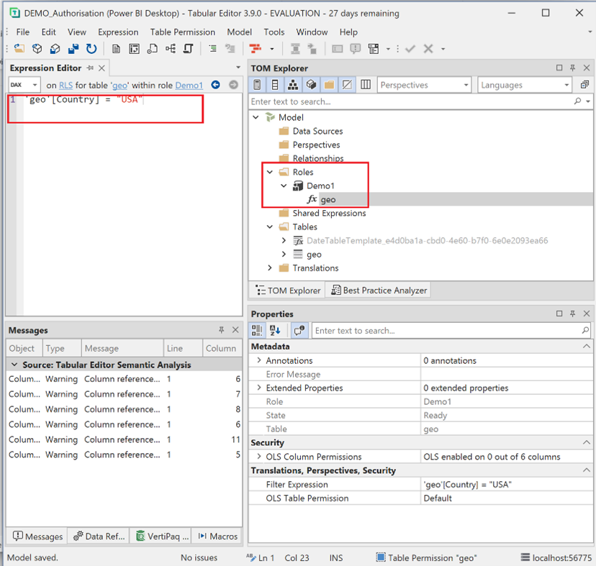Expand the Annotations property row

(x=259, y=360)
